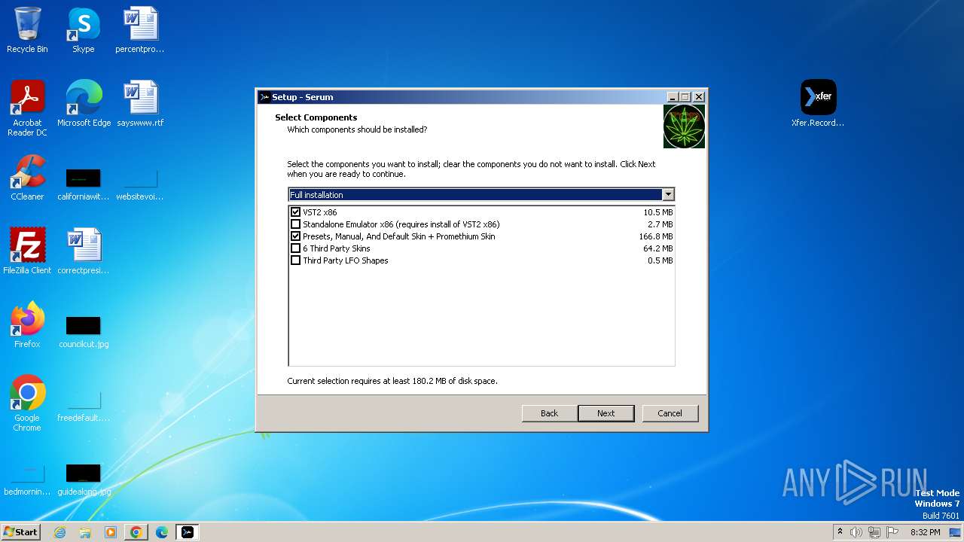The height and width of the screenshot is (542, 964).
Task: Click the taskbar clock 8:32 PM
Action: coord(925,532)
